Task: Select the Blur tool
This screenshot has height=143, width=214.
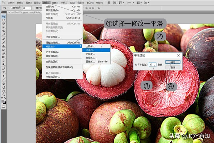Action: coord(4,61)
